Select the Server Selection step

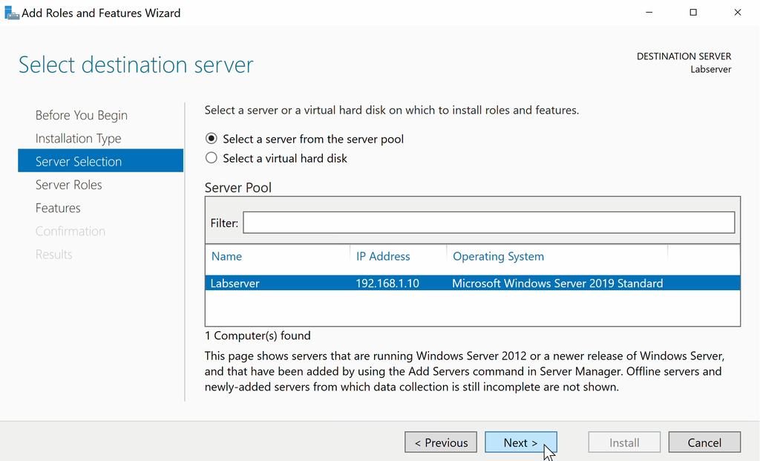click(79, 161)
